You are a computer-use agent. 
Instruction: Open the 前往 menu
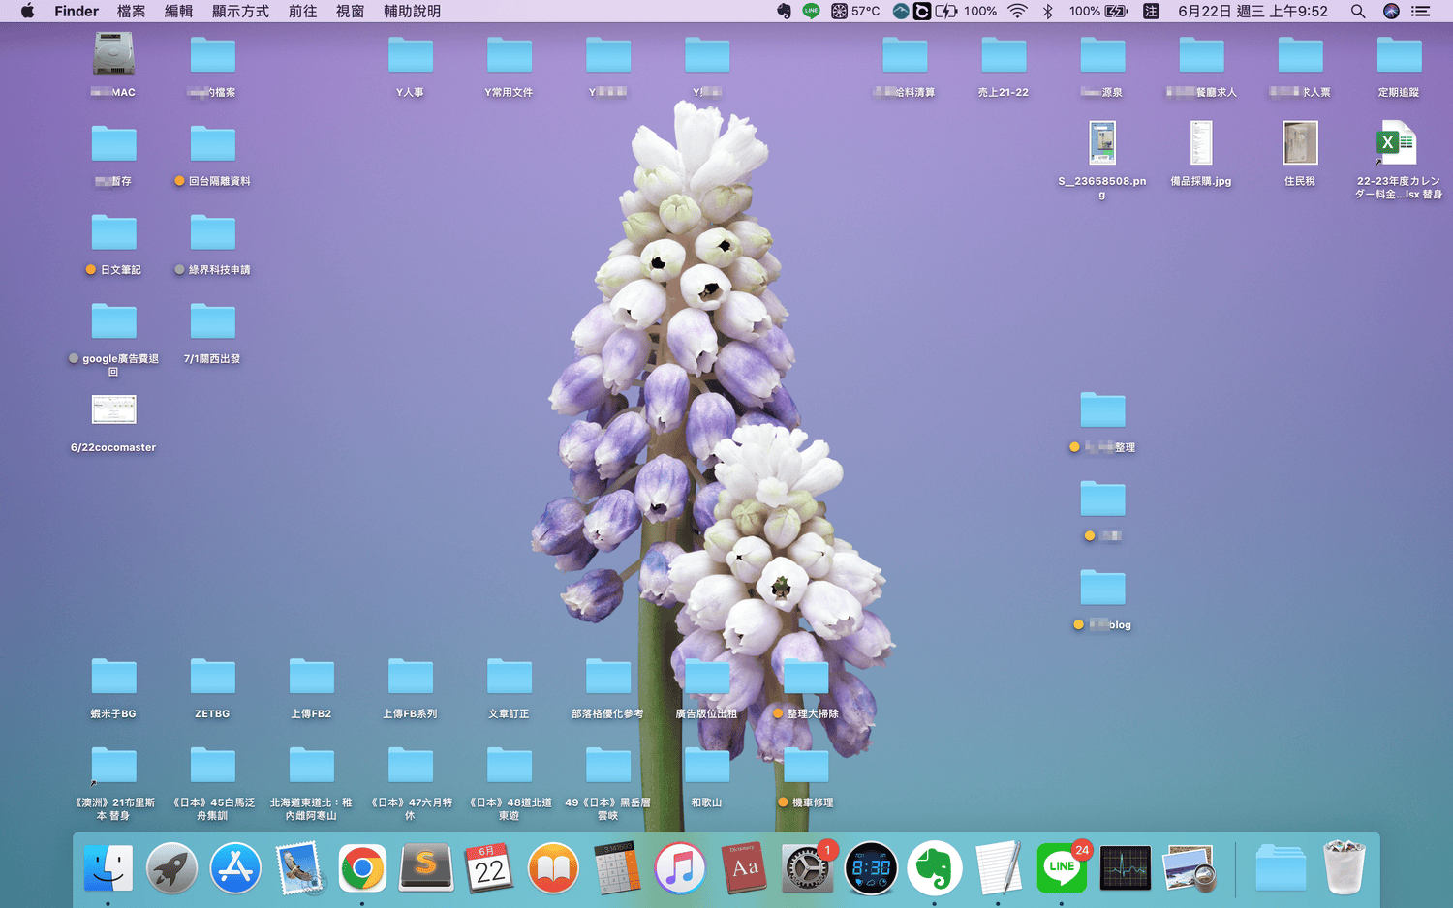pos(302,12)
